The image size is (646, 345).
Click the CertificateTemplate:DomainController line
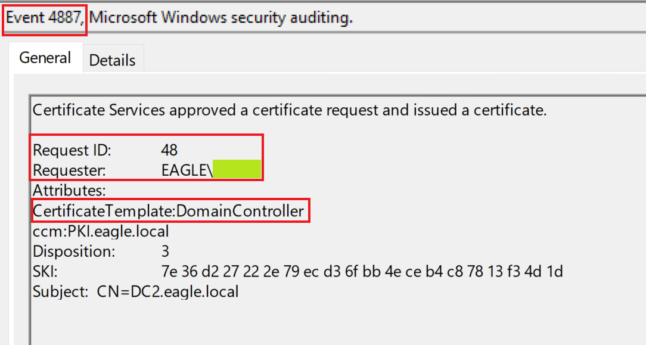pyautogui.click(x=168, y=211)
